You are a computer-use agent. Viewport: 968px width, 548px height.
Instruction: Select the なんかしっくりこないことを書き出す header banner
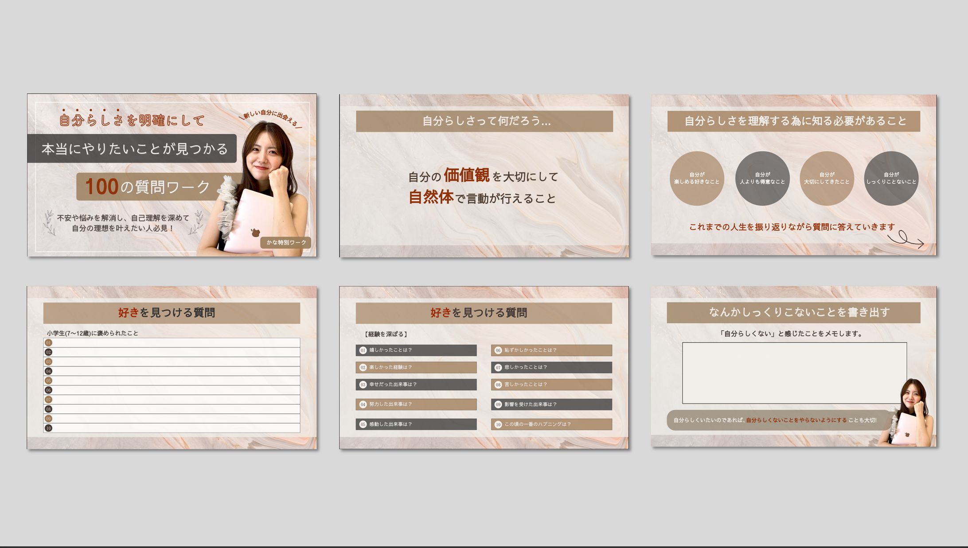pos(793,312)
